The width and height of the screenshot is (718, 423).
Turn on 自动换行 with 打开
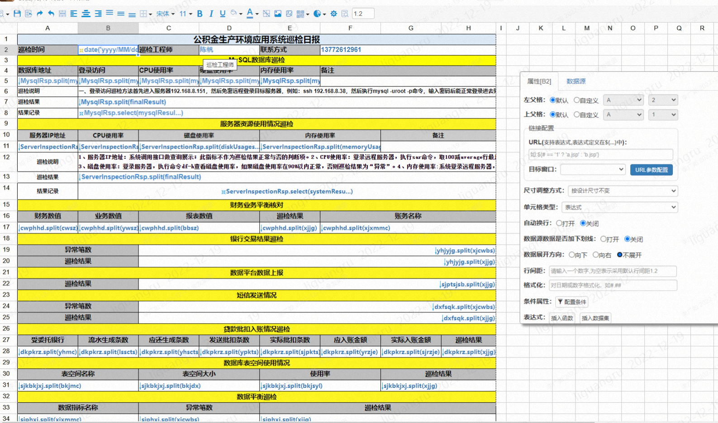pos(559,223)
